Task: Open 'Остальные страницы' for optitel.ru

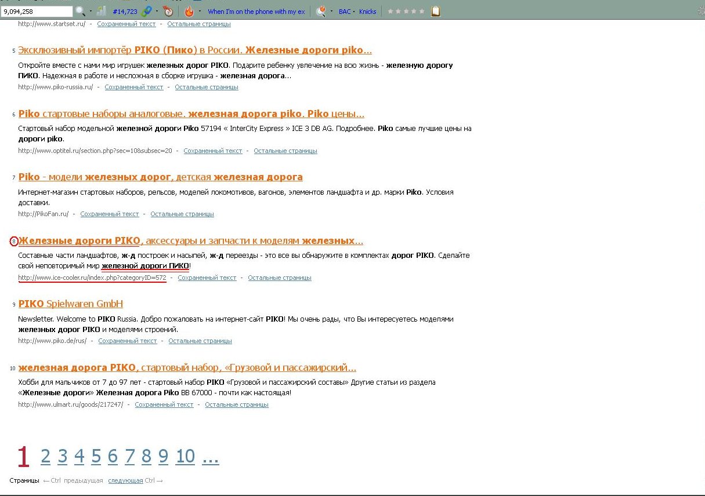Action: (285, 151)
